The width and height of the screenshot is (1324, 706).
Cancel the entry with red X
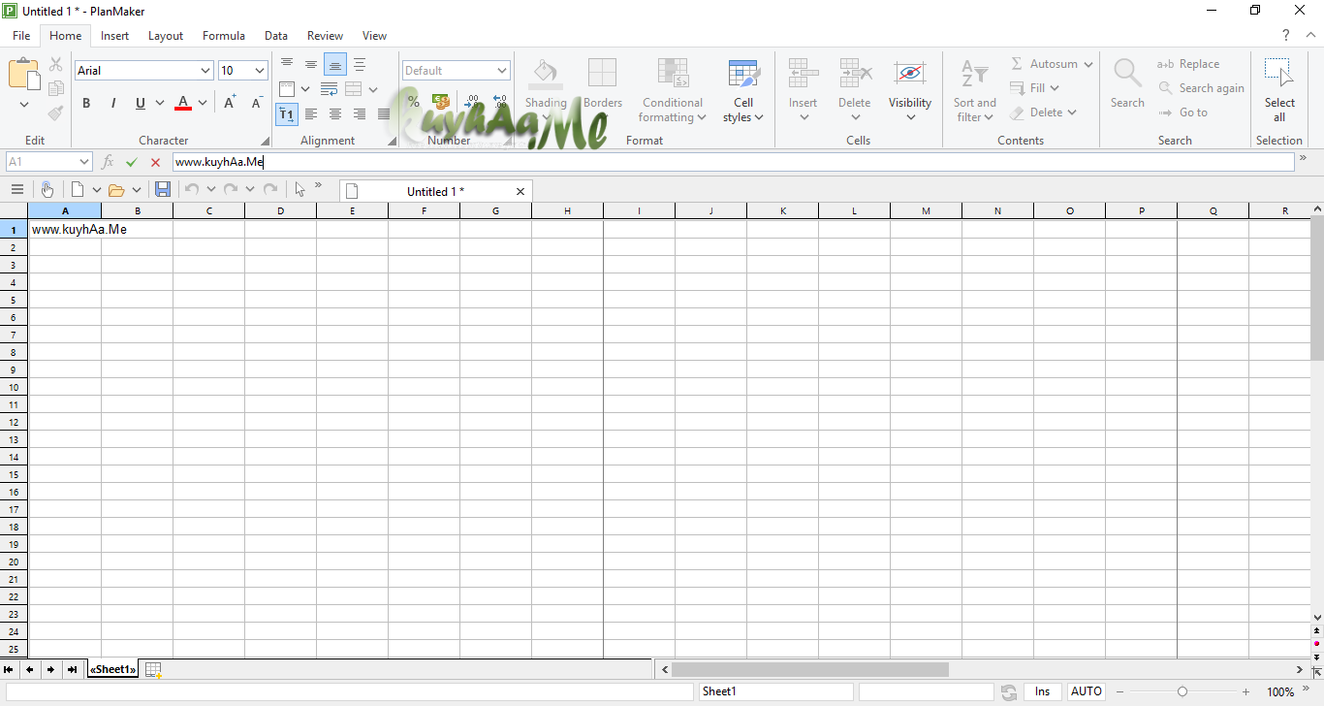click(155, 162)
